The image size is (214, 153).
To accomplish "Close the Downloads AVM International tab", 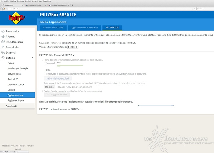I will 68,5.
